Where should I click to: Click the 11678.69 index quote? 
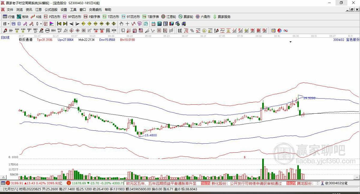(78, 183)
